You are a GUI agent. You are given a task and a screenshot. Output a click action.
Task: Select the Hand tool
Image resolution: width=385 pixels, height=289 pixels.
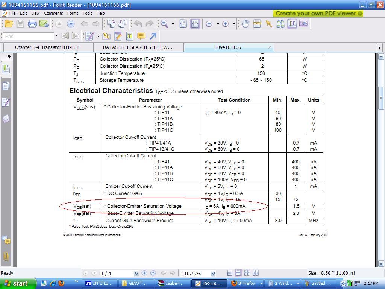click(x=245, y=24)
